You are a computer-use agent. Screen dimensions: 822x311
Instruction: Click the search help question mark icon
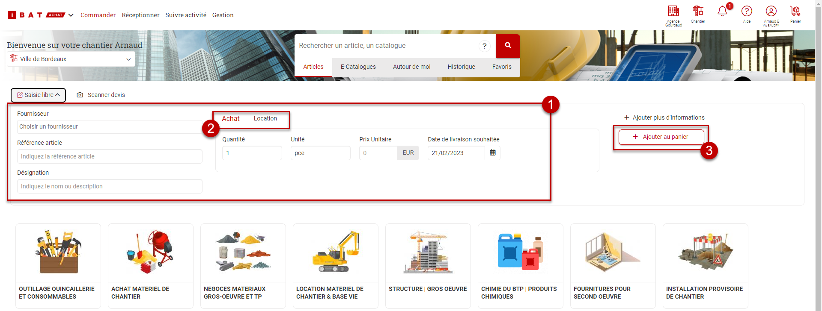pyautogui.click(x=484, y=46)
